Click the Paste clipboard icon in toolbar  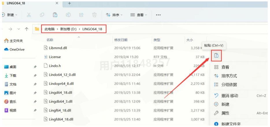point(55,15)
